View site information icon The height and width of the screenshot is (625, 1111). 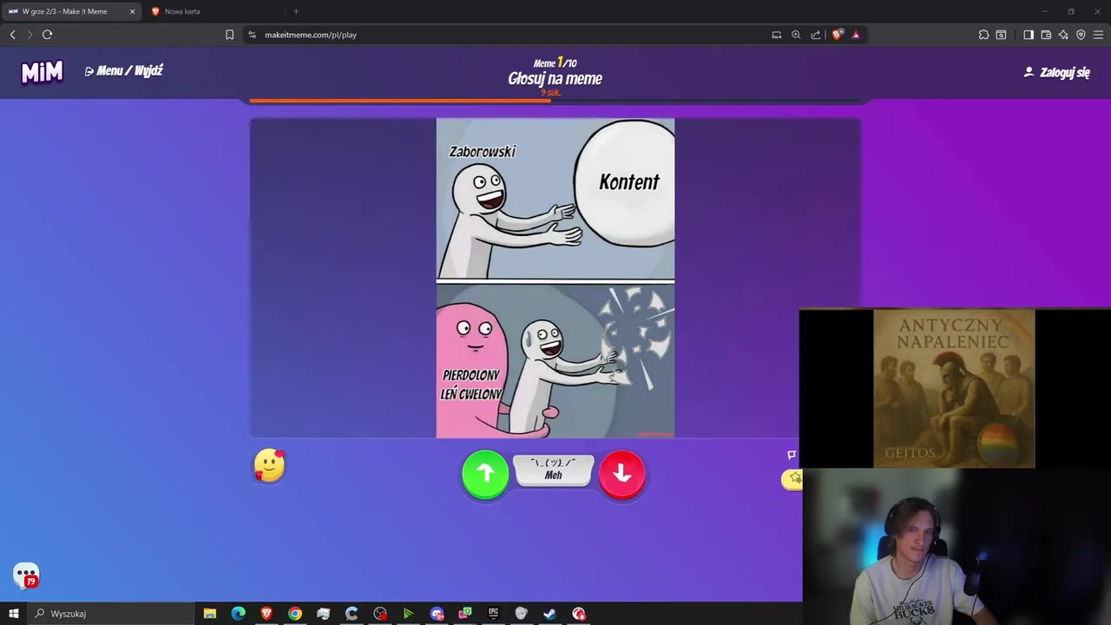point(252,35)
